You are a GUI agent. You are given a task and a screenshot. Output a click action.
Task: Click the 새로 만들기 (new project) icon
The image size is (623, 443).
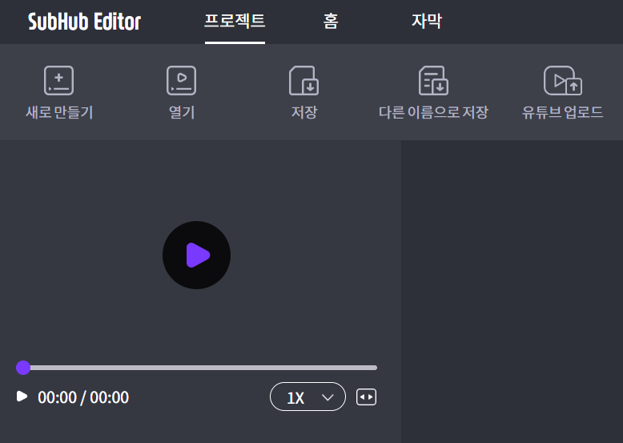pos(58,81)
